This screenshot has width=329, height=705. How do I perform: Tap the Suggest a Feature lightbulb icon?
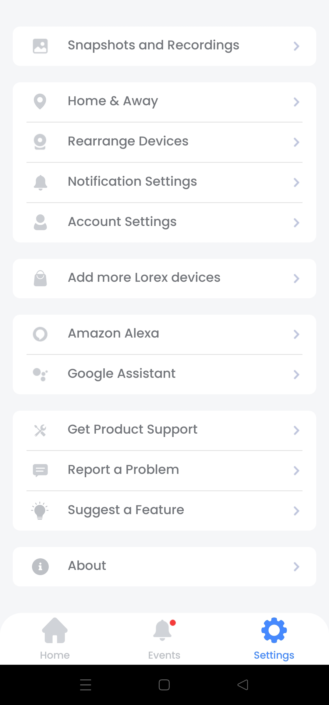[x=40, y=510]
